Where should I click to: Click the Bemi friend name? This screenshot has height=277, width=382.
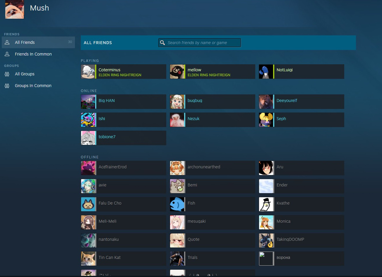[192, 185]
